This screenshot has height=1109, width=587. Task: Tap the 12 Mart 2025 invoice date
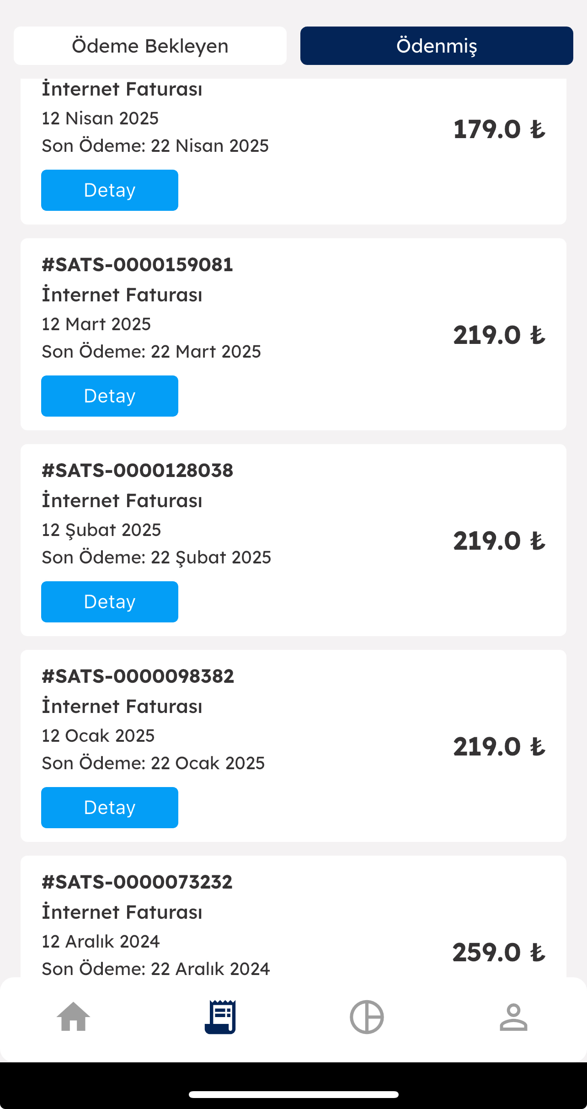click(96, 324)
